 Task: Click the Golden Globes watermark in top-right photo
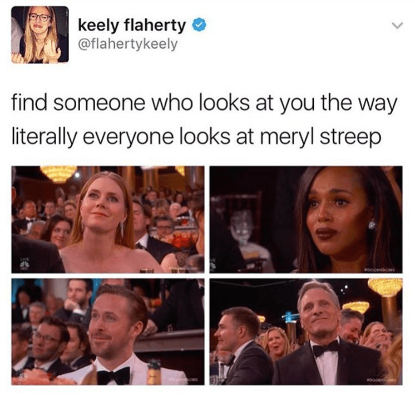pyautogui.click(x=379, y=270)
